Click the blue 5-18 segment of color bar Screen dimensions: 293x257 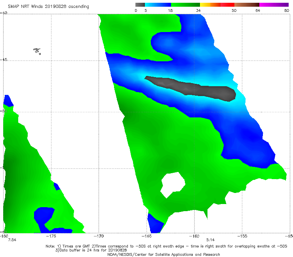158,5
